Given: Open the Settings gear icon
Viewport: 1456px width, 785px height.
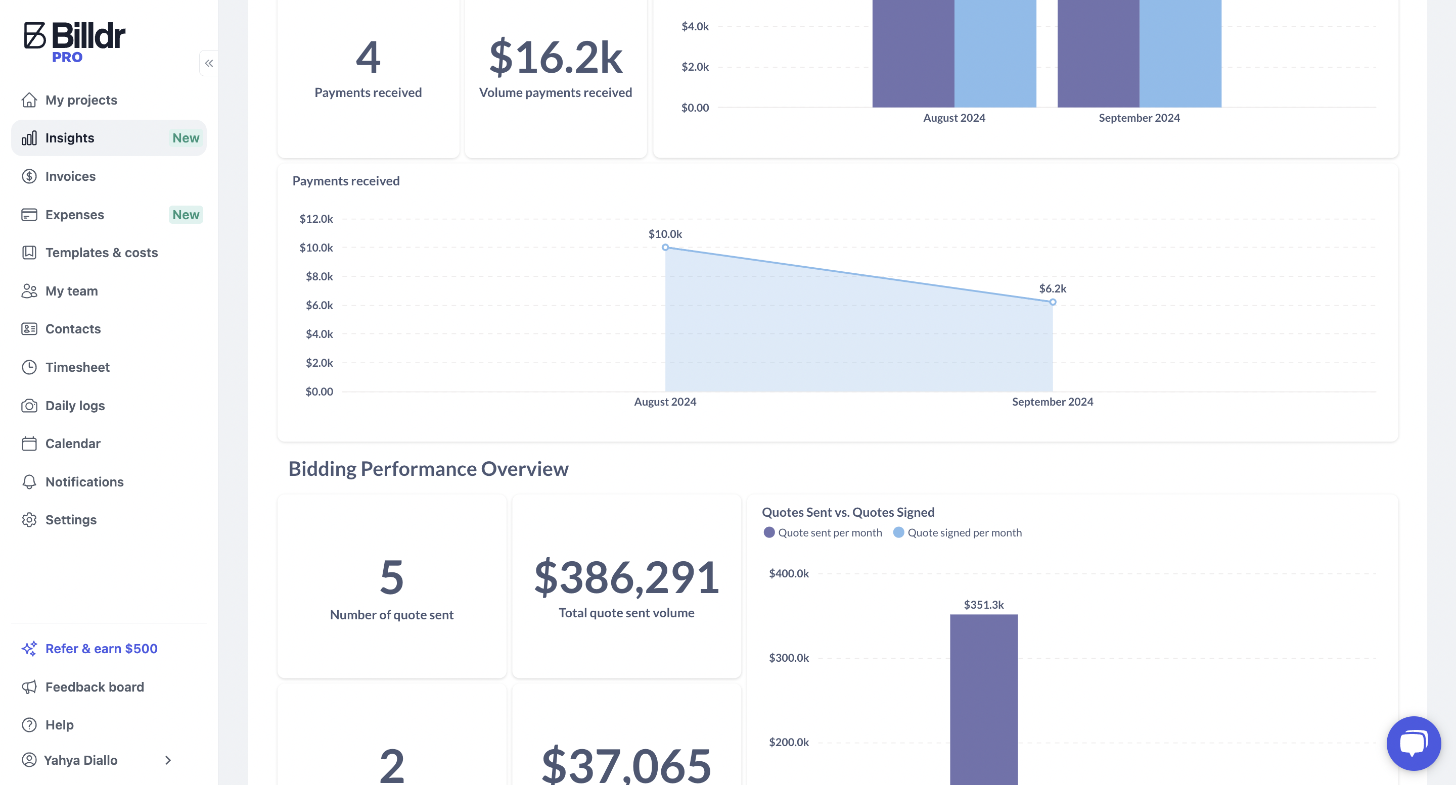Looking at the screenshot, I should point(29,520).
